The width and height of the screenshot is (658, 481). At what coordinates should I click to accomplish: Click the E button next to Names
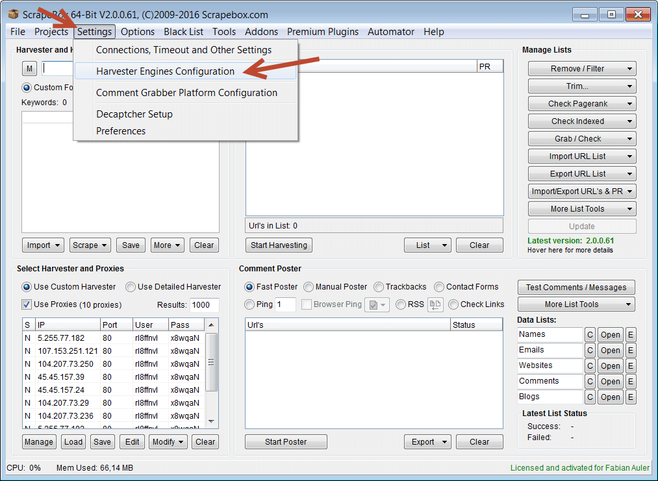(630, 335)
